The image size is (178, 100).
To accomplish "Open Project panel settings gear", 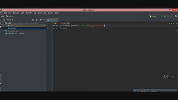I will [41, 20].
